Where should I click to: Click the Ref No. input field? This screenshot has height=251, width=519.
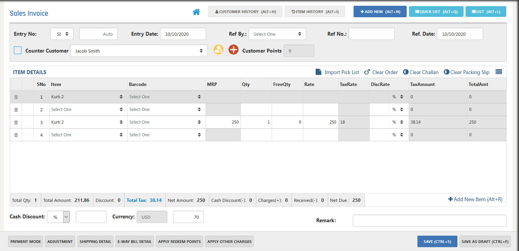click(x=372, y=34)
